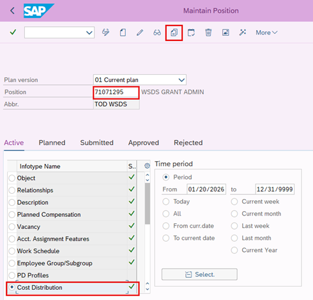Click the Cost Distribution status checkmark

pos(132,287)
